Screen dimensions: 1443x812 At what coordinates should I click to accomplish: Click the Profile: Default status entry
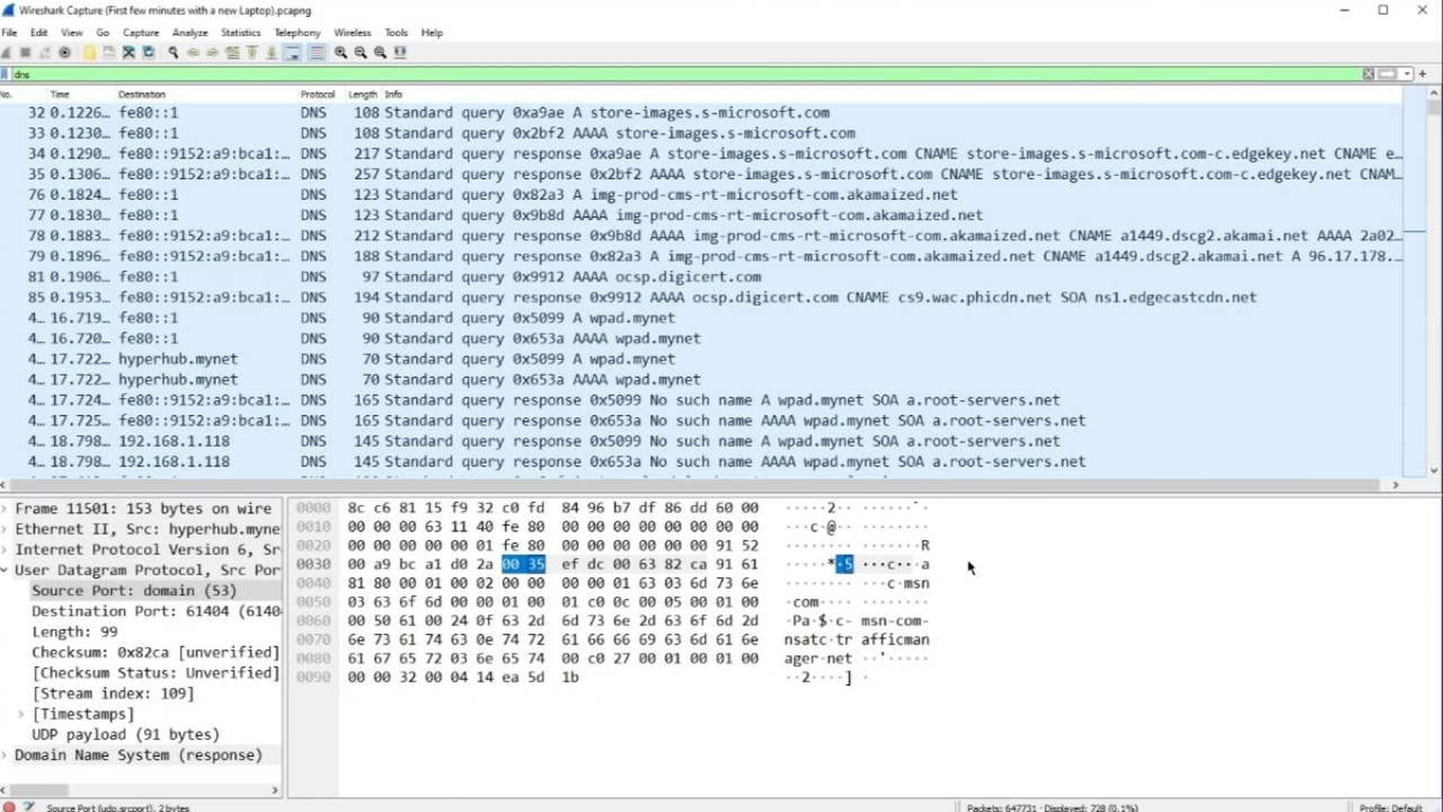tap(1392, 807)
